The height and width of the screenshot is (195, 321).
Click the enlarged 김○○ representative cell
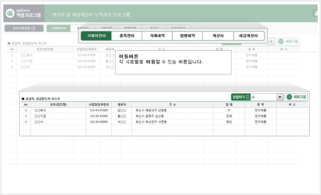[x=122, y=110]
